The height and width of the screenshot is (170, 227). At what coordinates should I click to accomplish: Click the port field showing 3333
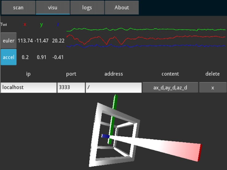click(71, 88)
